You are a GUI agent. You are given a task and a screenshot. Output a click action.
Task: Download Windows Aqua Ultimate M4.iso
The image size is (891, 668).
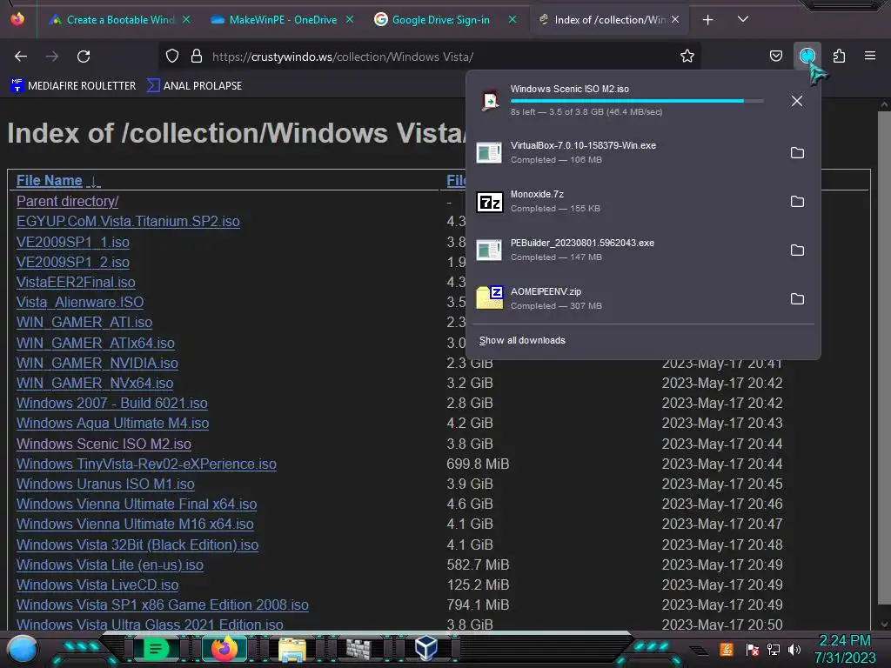pos(112,424)
